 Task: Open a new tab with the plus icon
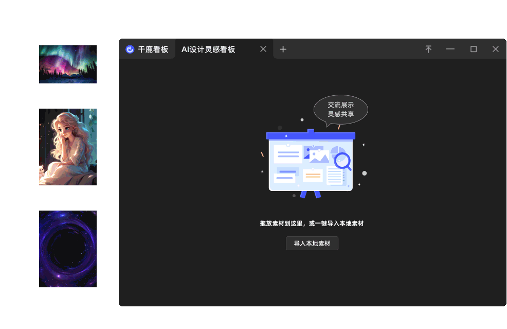[x=283, y=49]
